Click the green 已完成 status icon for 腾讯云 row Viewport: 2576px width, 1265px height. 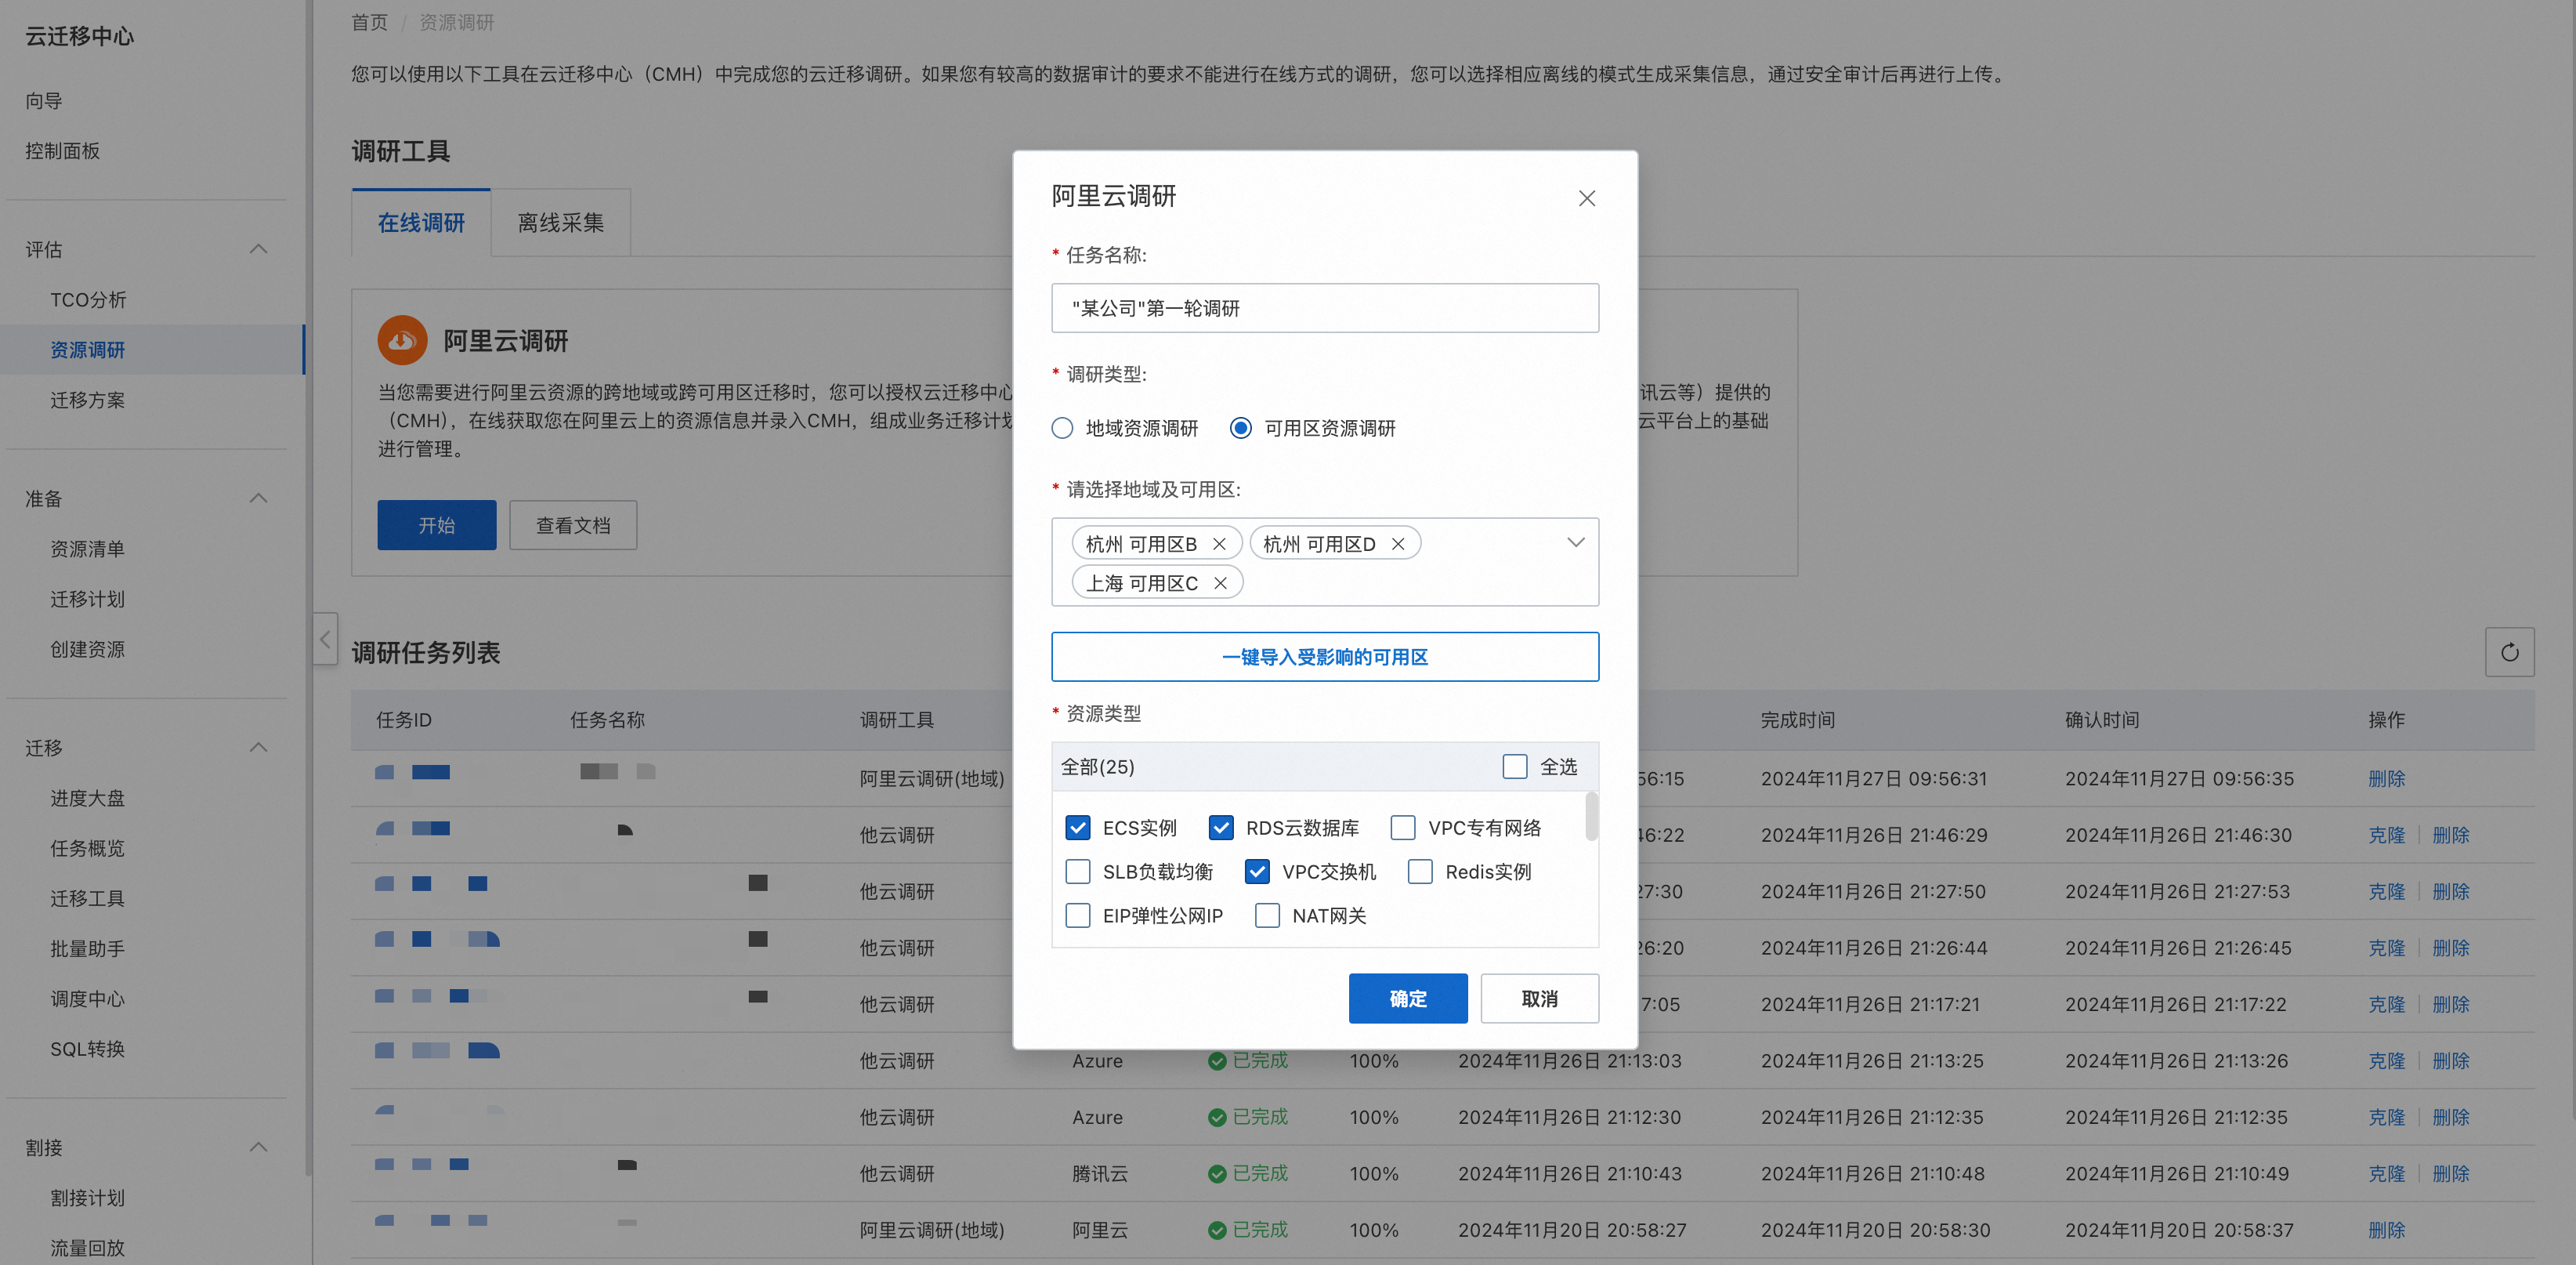point(1216,1173)
